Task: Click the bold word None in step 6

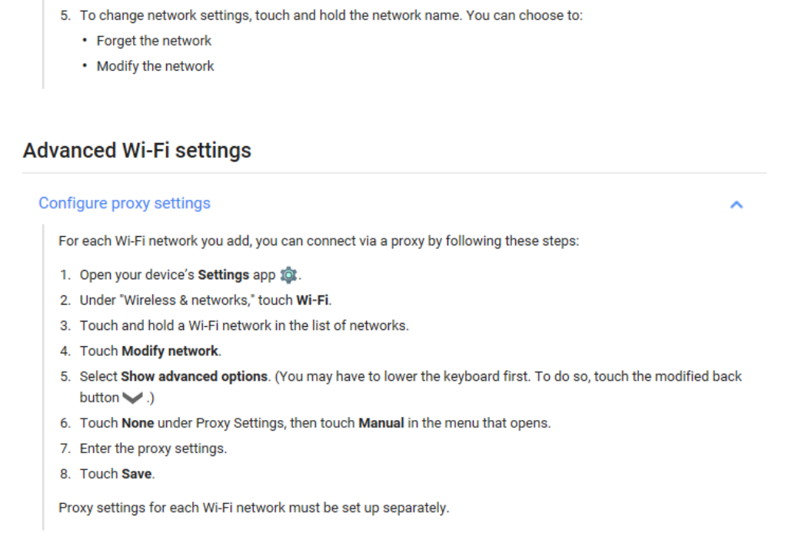Action: point(138,423)
